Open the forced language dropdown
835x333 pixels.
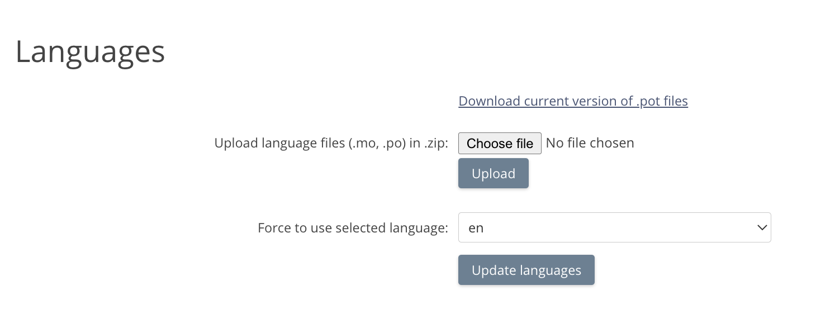point(614,227)
